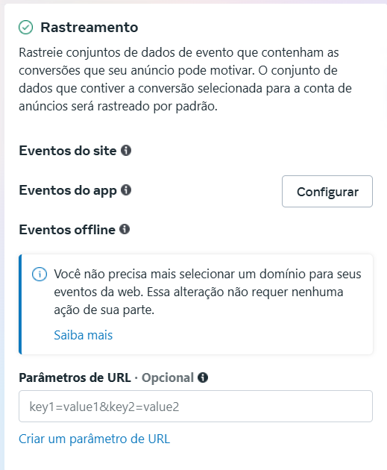
Task: Click the blue info icon in domain notice
Action: [40, 275]
